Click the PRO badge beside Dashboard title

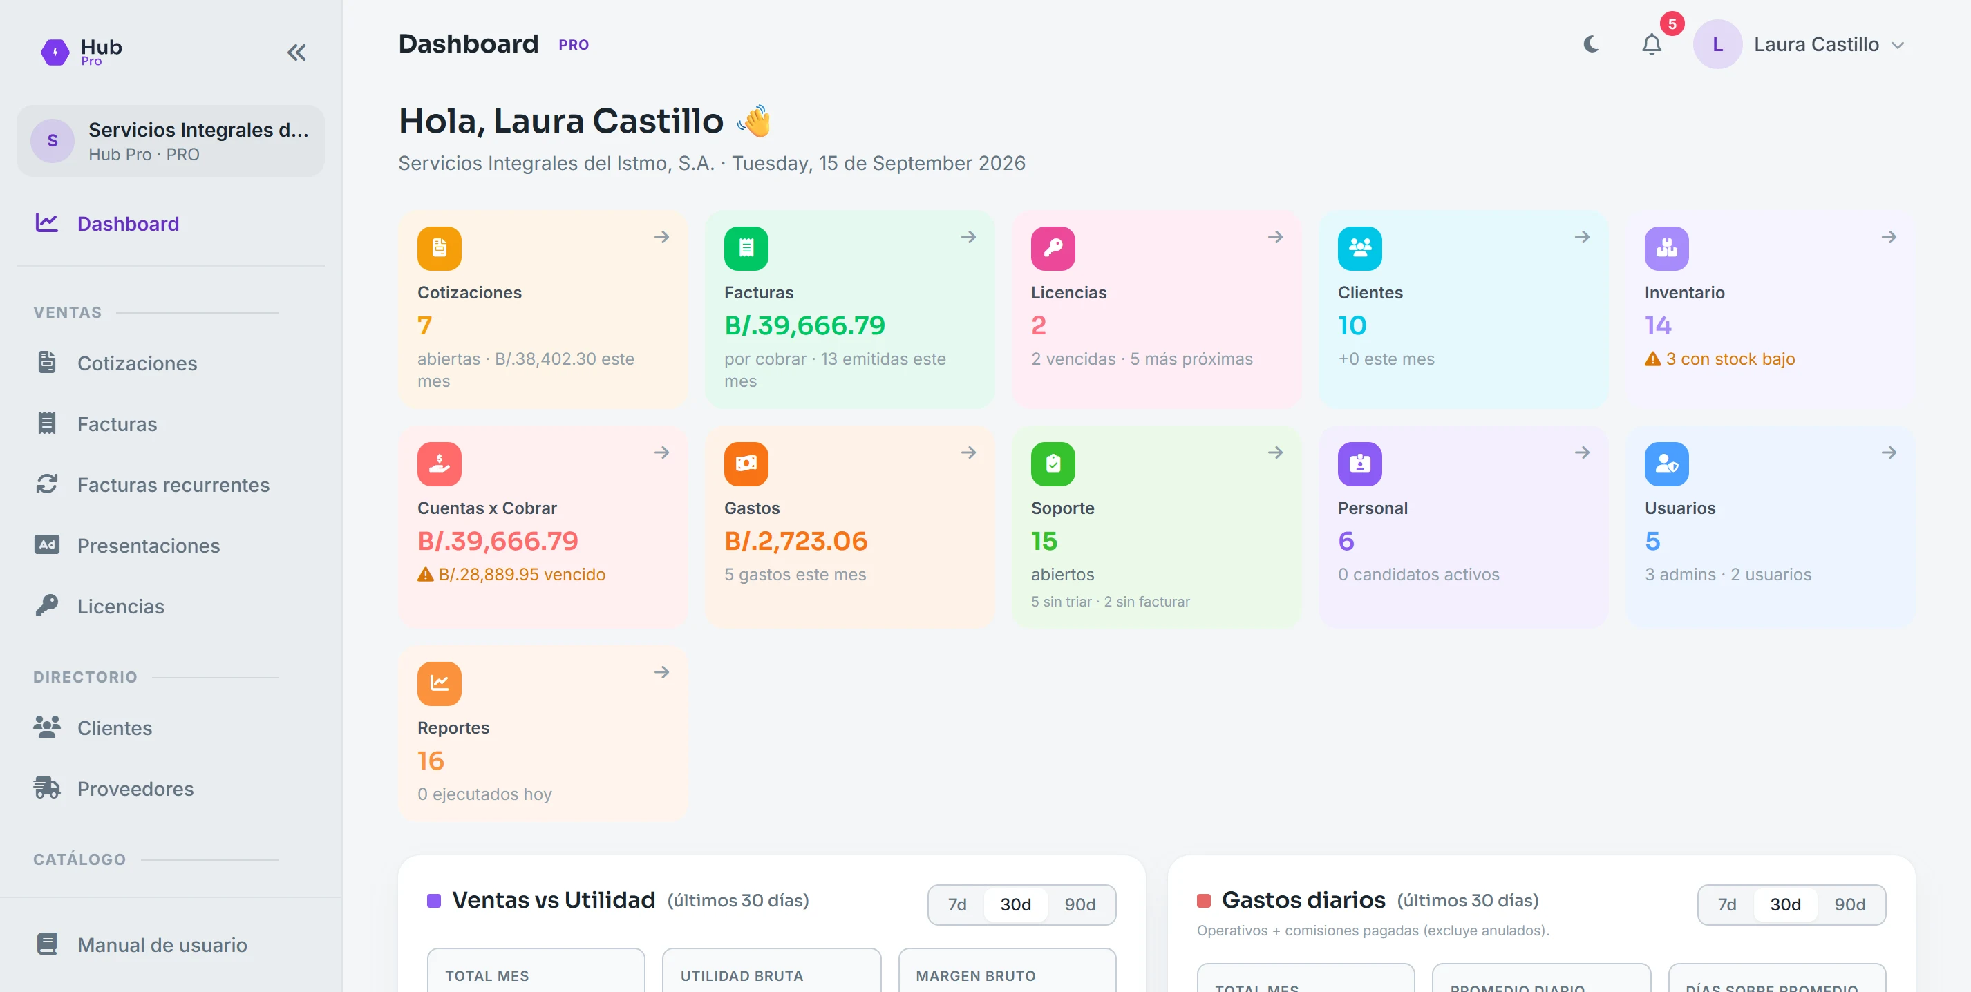point(573,45)
